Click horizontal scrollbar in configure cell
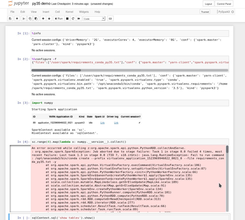The height and width of the screenshot is (220, 245). click(56, 70)
